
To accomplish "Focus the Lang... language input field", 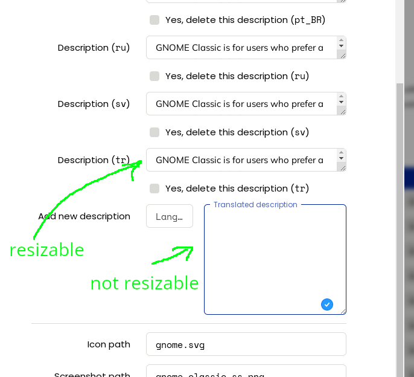I will [x=170, y=216].
